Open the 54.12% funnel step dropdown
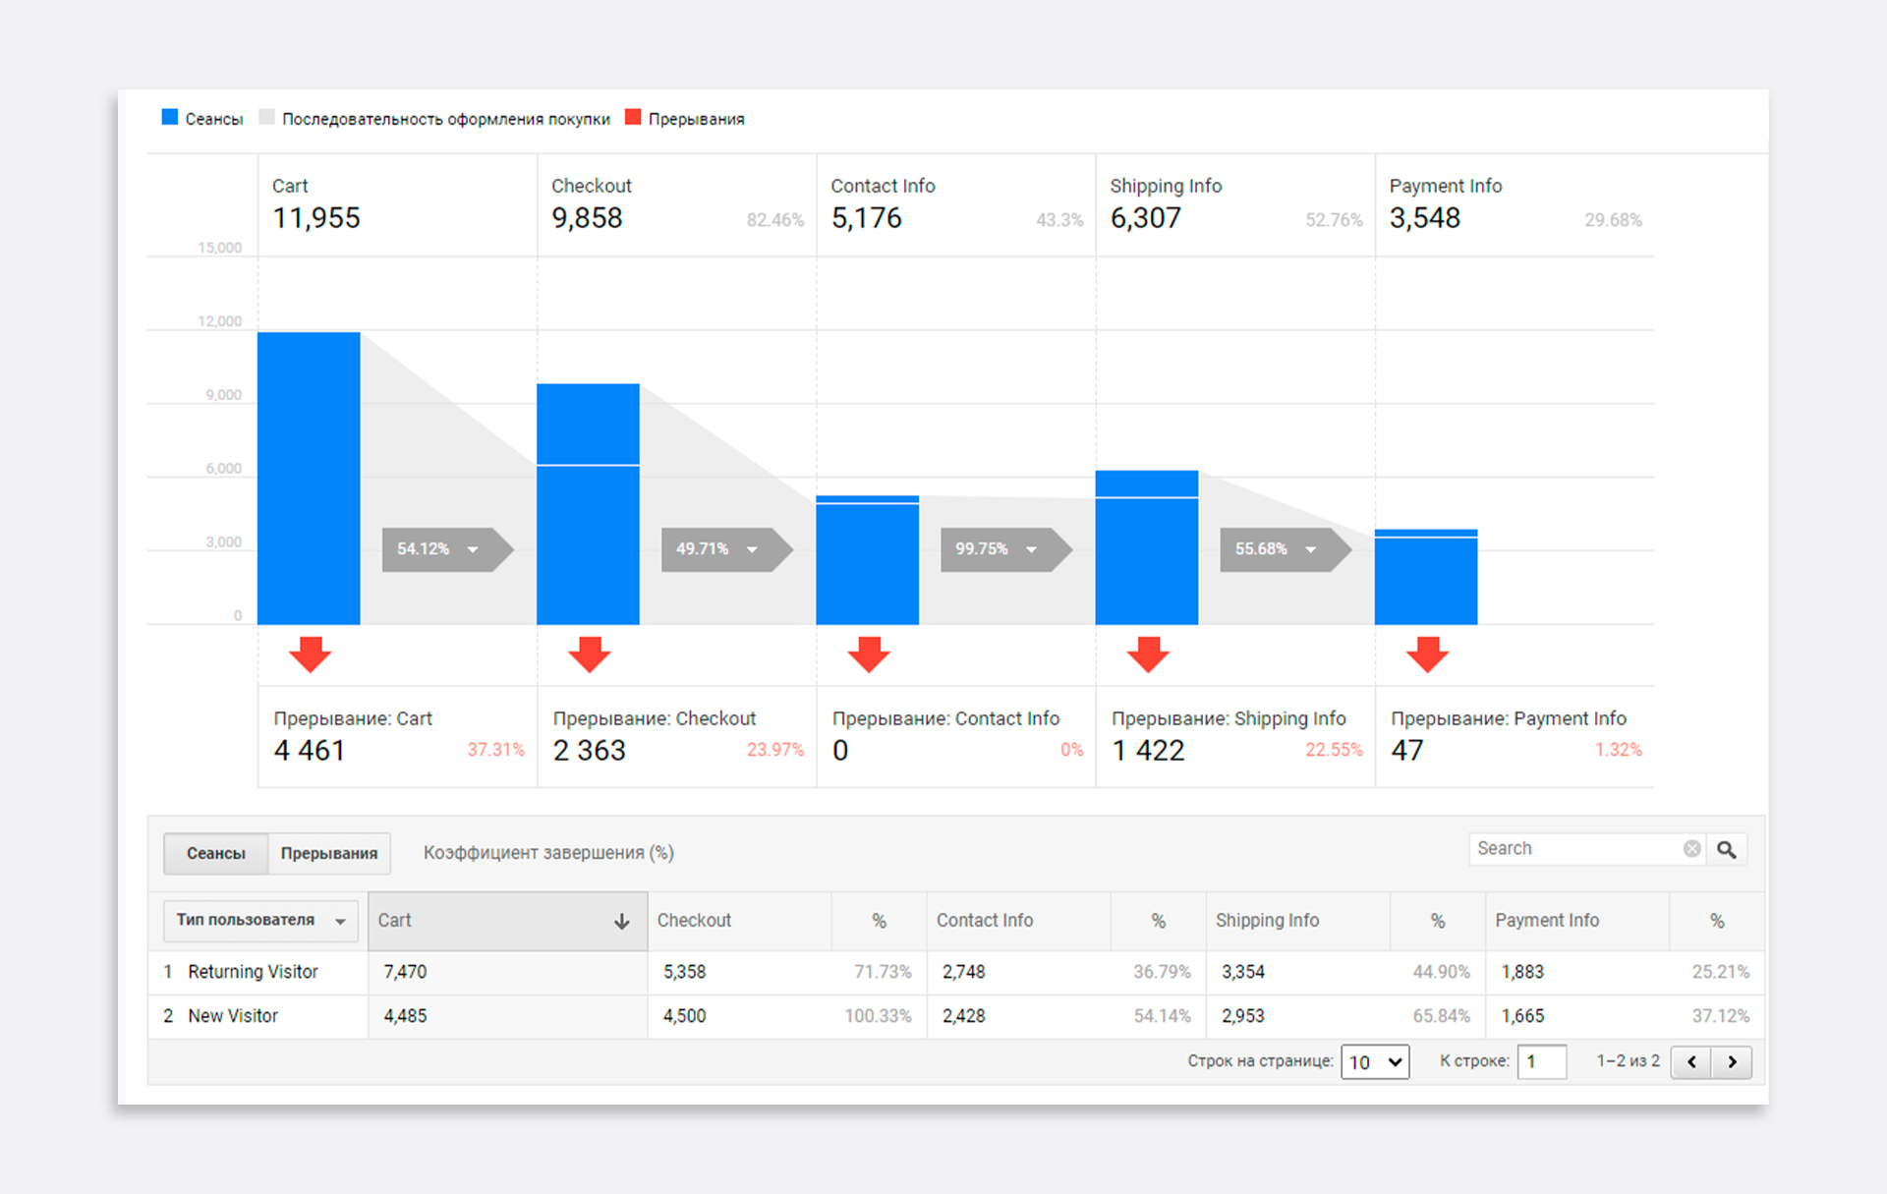The height and width of the screenshot is (1194, 1887). pos(473,549)
